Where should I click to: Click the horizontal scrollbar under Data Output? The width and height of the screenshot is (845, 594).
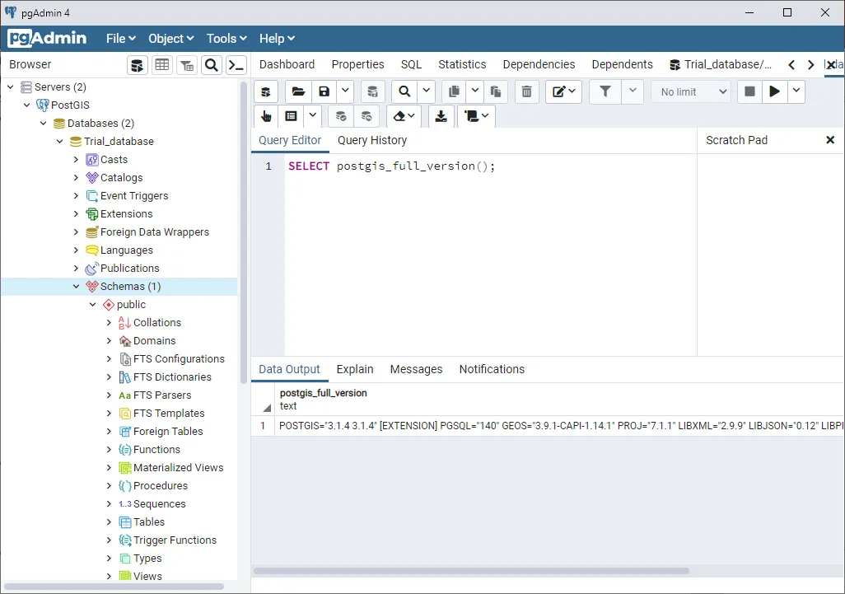[x=471, y=571]
